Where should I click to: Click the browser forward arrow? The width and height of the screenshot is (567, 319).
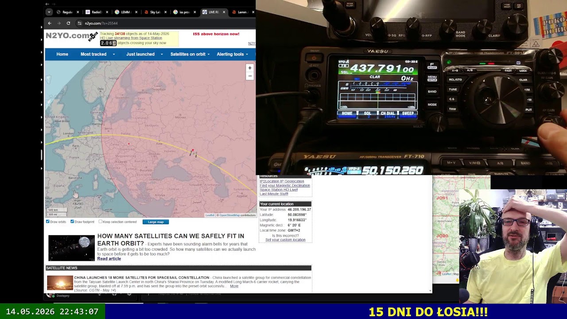[x=59, y=23]
